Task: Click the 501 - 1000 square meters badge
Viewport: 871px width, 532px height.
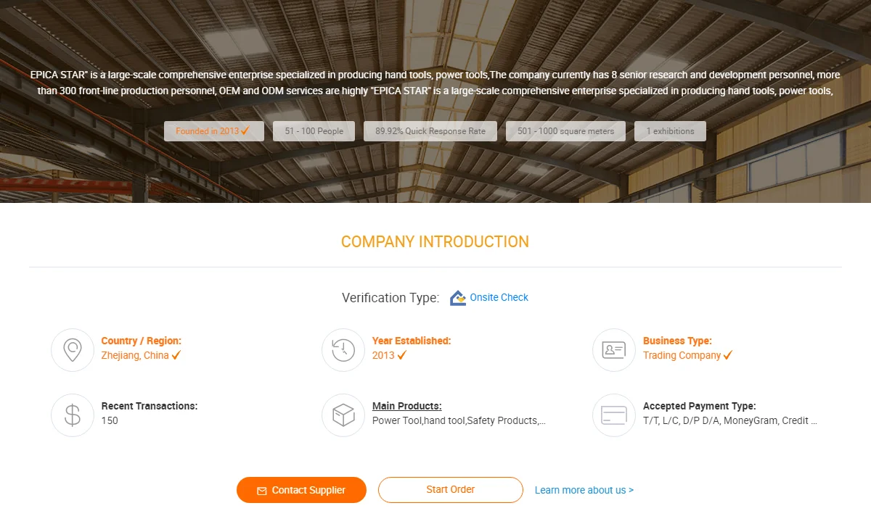Action: [x=565, y=131]
